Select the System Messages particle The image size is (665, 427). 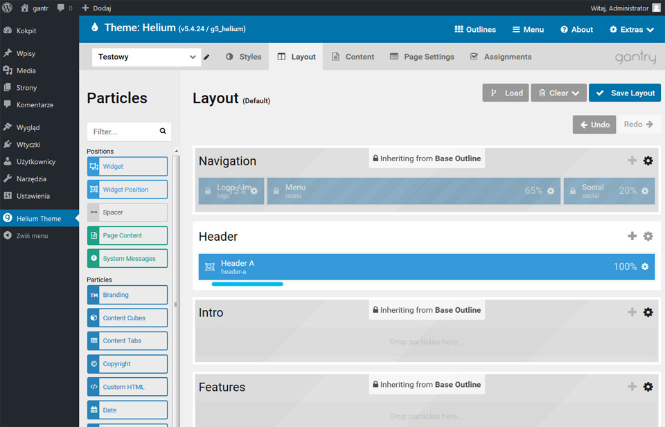pos(127,258)
